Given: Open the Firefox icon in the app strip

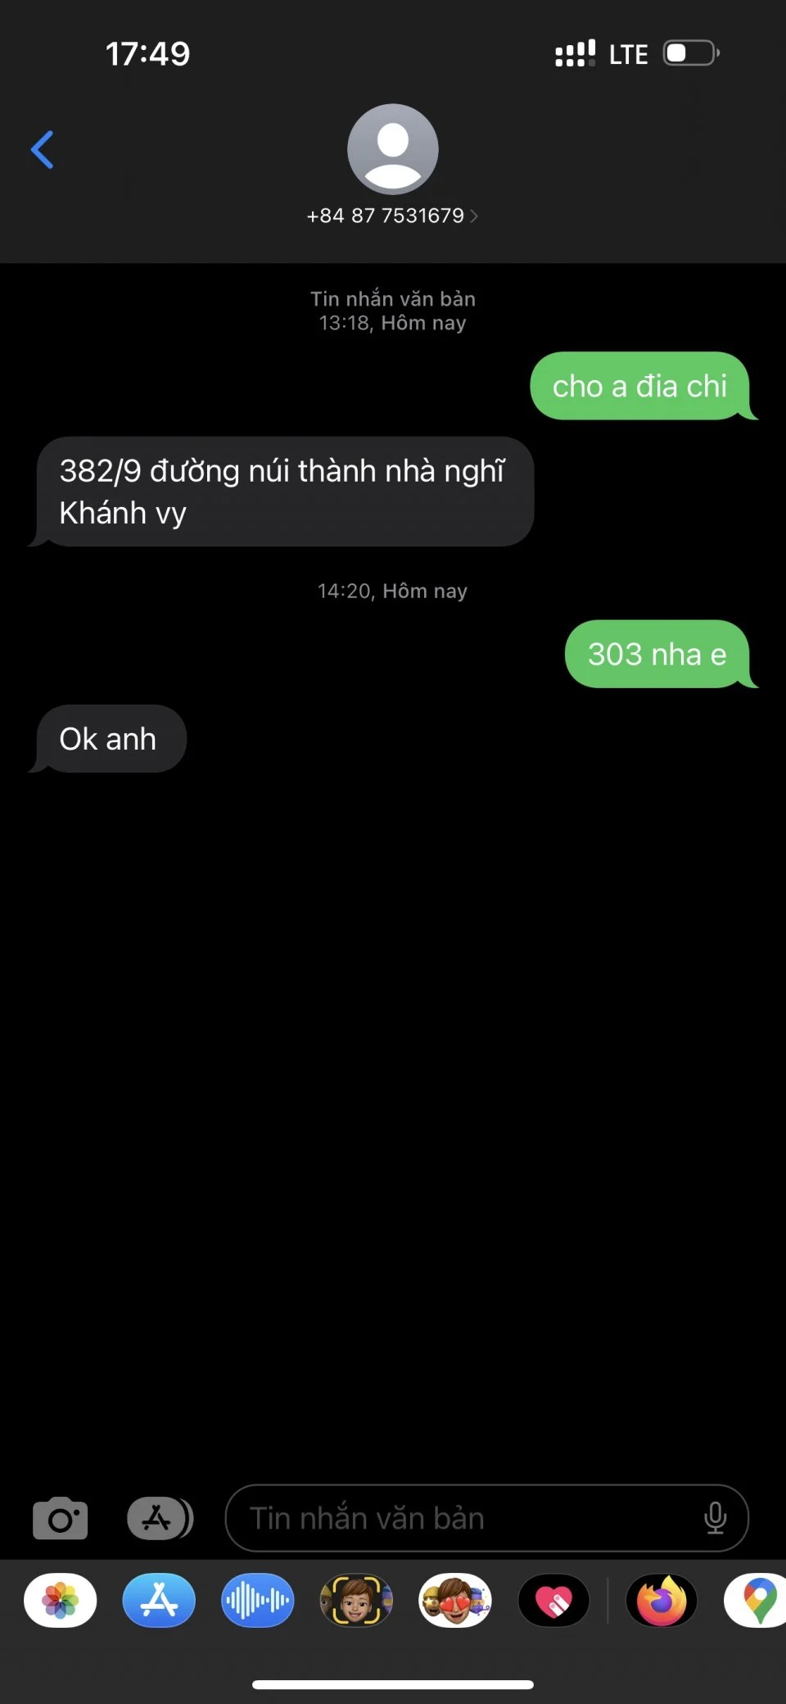Looking at the screenshot, I should click(662, 1600).
